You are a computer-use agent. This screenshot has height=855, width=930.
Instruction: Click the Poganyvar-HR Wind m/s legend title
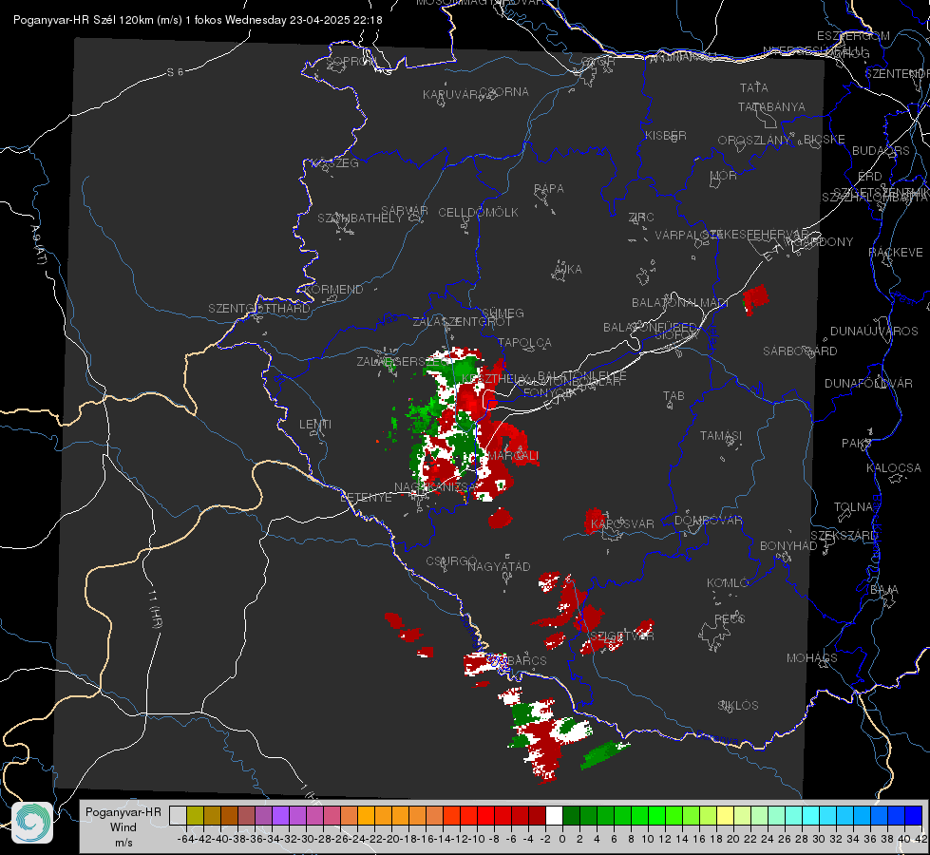click(123, 827)
